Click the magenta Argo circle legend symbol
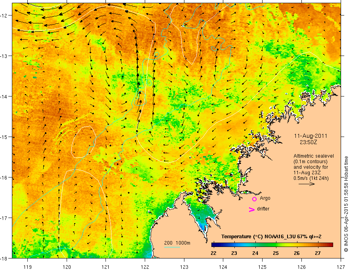The image size is (349, 270). 254,199
